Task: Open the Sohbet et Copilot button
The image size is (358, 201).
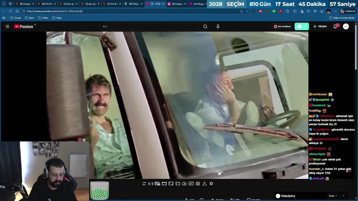Action: pos(348,11)
